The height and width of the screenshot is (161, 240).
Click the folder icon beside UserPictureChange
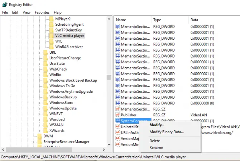tap(45, 58)
